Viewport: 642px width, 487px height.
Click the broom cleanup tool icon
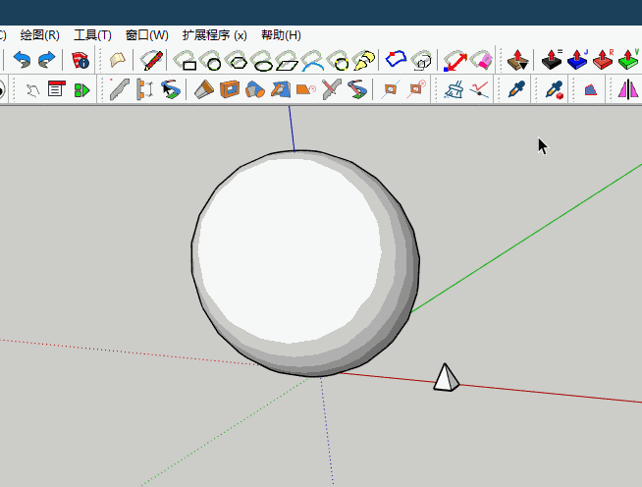454,89
